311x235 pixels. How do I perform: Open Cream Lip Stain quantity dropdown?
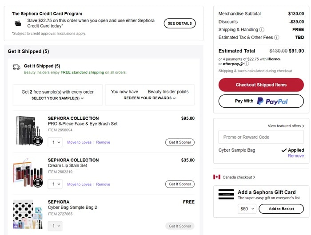tap(55, 184)
